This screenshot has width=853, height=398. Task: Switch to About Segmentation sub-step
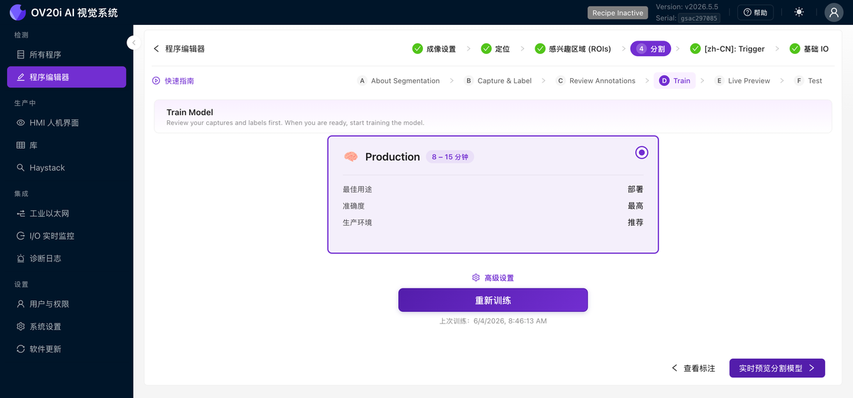pos(399,81)
